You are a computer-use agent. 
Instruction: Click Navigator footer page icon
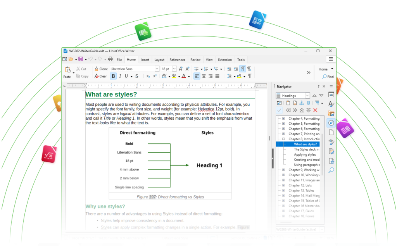(x=295, y=103)
